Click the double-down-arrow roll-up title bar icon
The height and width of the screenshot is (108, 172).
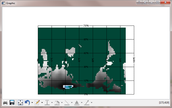[x=139, y=2]
